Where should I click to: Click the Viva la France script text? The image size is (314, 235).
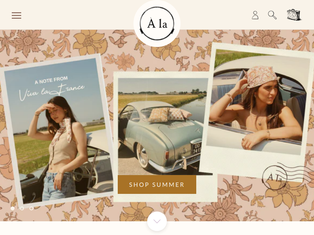pyautogui.click(x=52, y=92)
